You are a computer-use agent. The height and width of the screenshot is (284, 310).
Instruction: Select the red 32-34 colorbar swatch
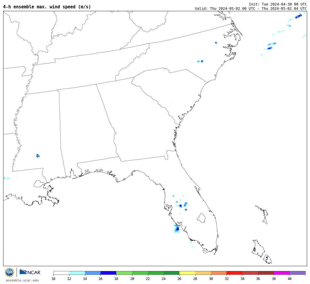pos(235,273)
